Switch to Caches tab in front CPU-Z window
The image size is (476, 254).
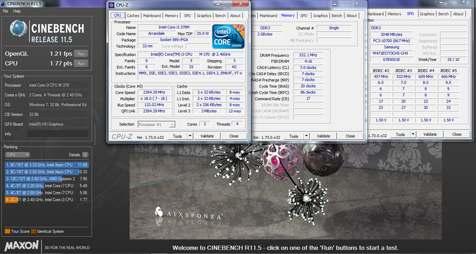[x=133, y=16]
